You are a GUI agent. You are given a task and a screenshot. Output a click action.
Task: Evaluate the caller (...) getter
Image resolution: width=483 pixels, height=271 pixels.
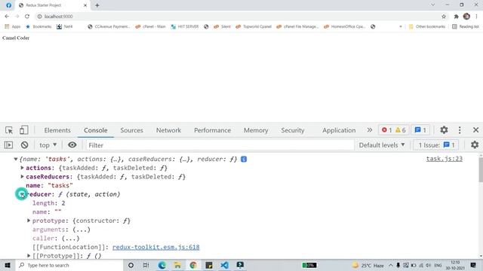[70, 238]
